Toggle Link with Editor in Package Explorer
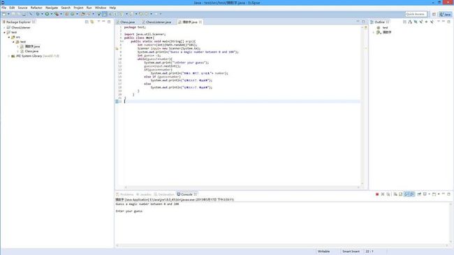Viewport: 454px width, 255px height. point(92,22)
